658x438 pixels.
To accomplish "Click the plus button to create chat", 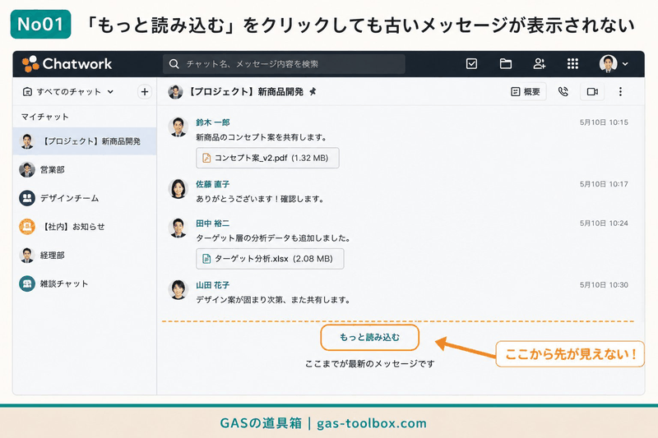I will click(x=145, y=91).
